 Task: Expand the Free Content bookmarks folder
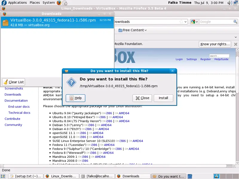133,30
